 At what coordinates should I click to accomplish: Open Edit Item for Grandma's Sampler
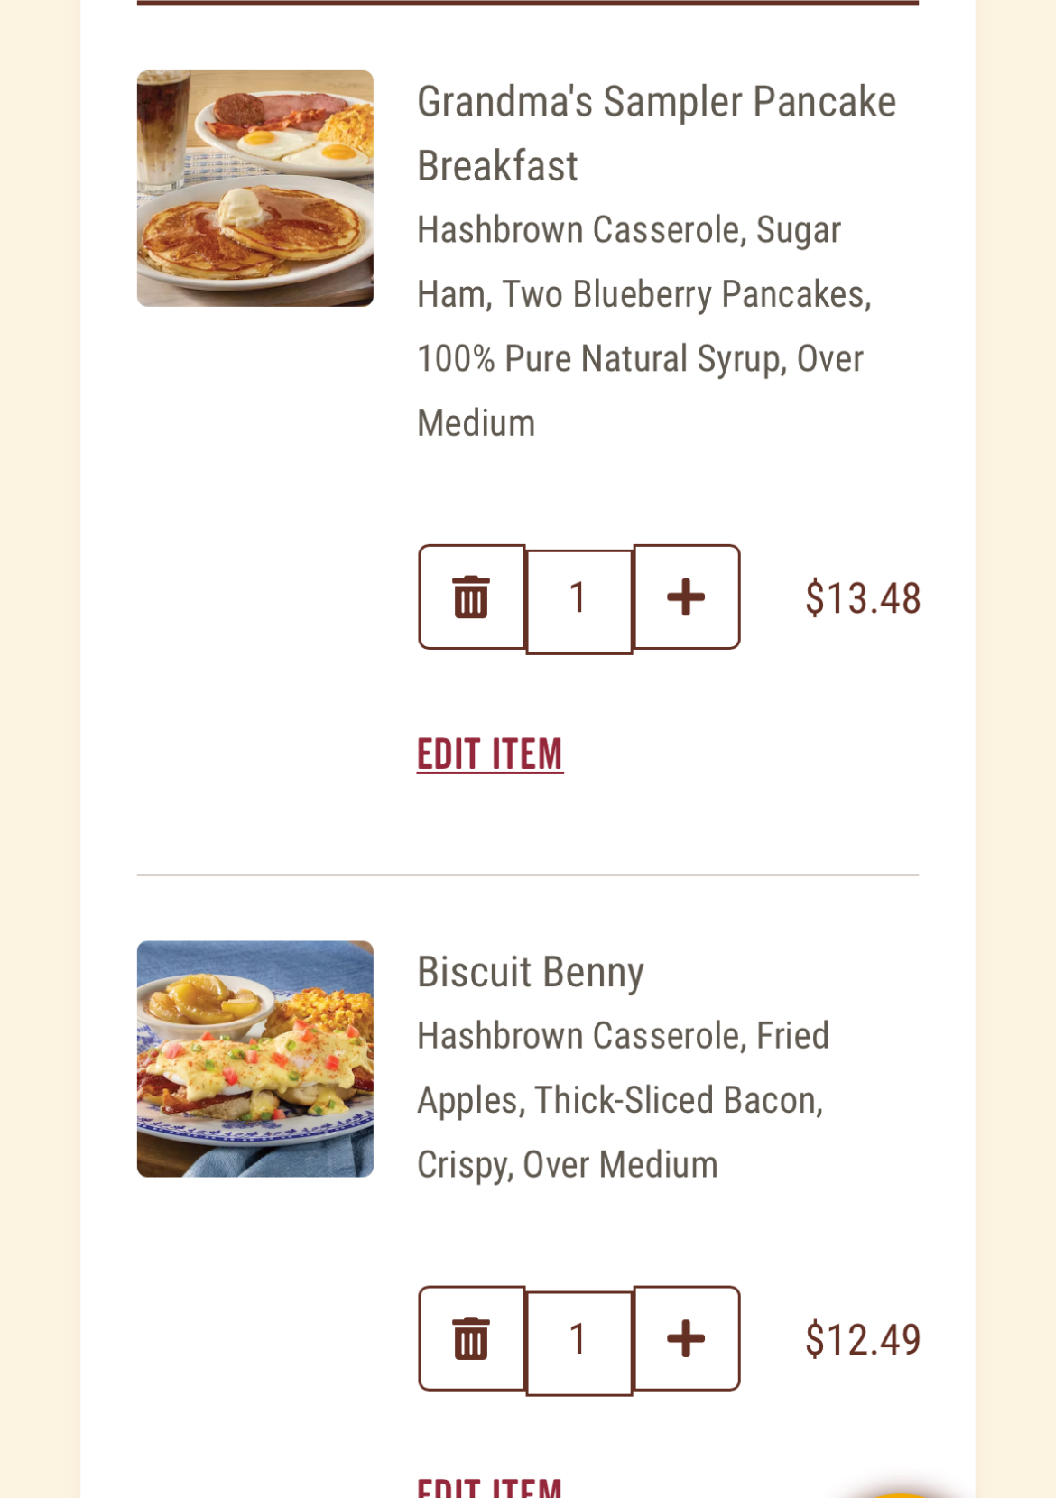(490, 754)
